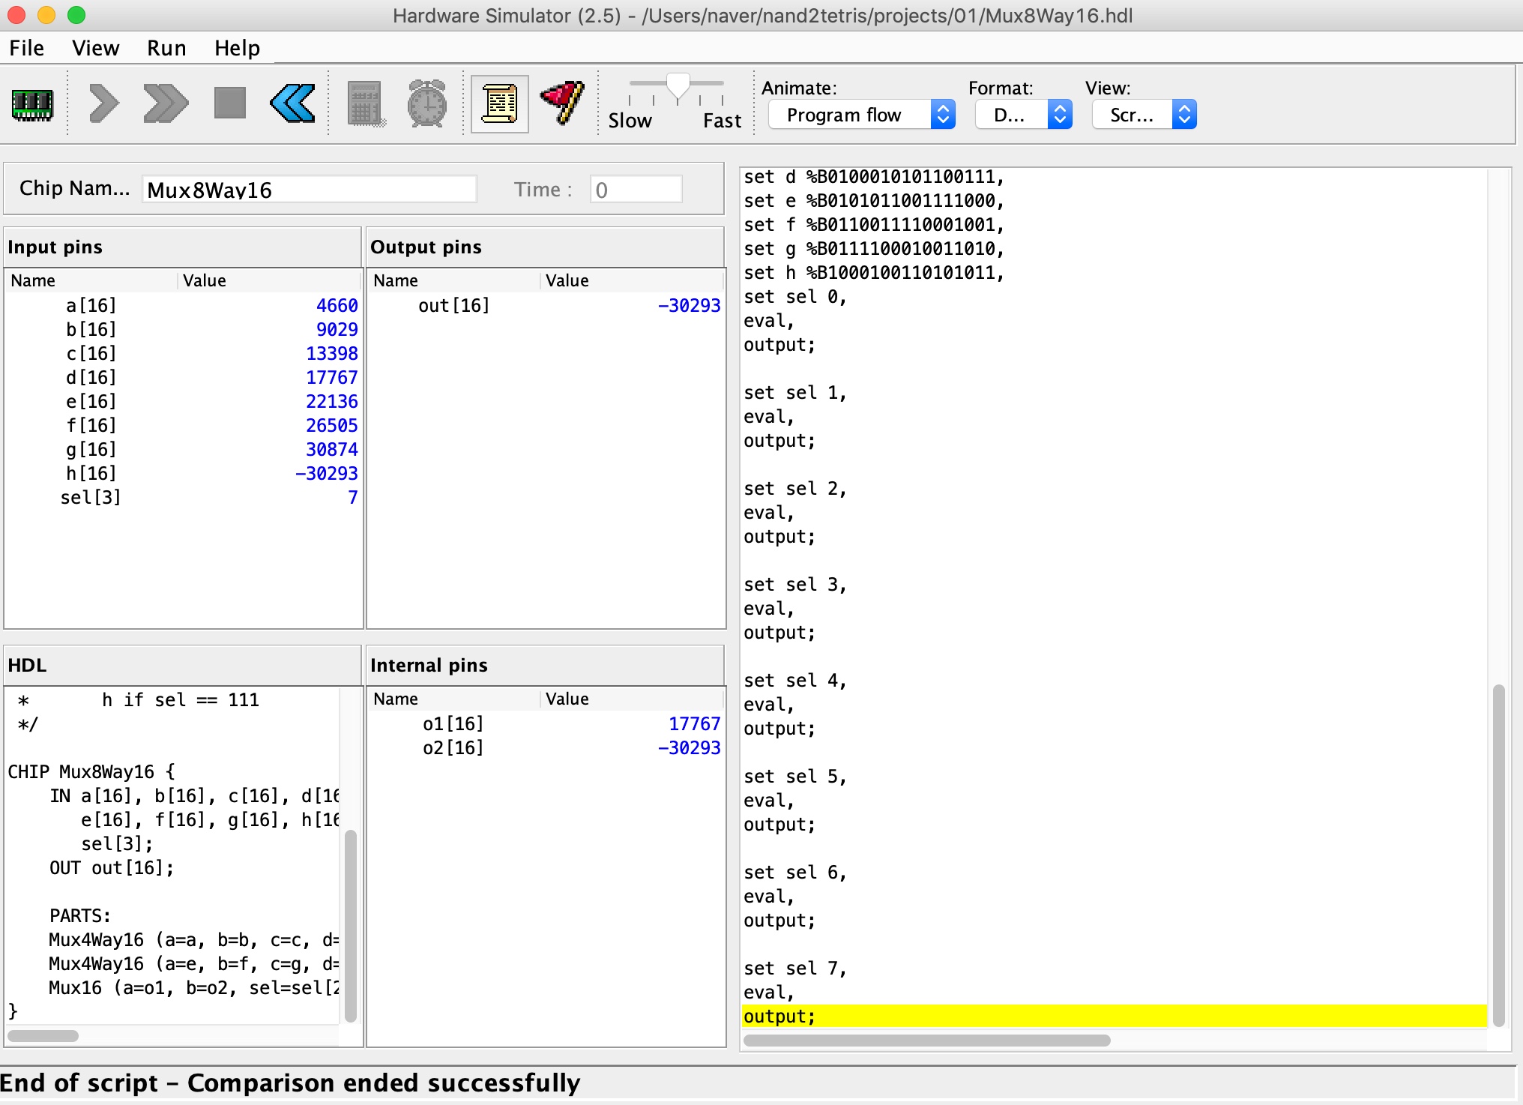This screenshot has height=1105, width=1523.
Task: Open the Help menu
Action: pyautogui.click(x=237, y=48)
